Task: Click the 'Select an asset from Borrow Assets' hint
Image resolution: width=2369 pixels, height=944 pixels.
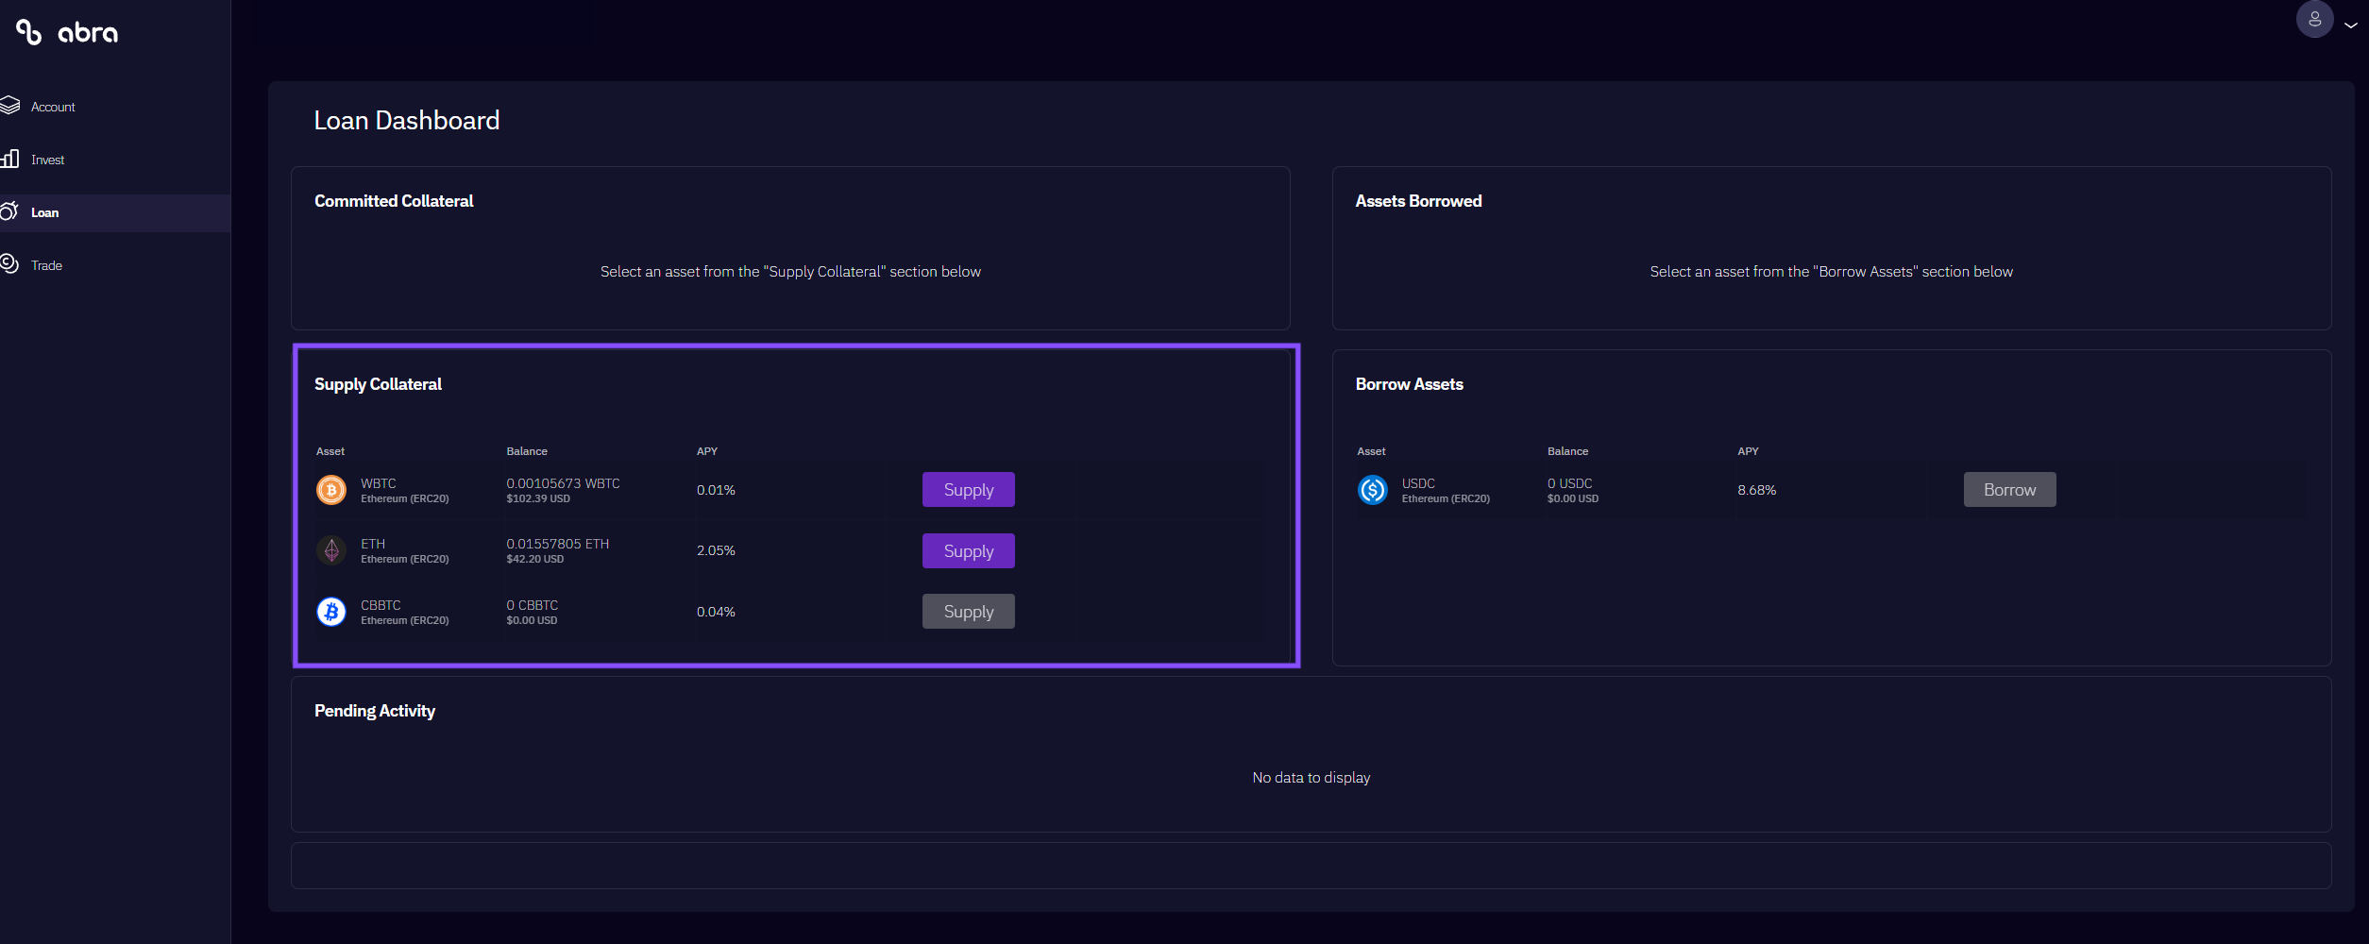Action: [1832, 272]
